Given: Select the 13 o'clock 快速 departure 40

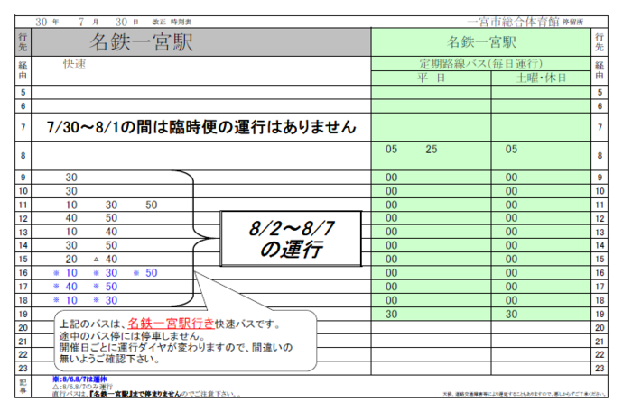Looking at the screenshot, I should 111,232.
